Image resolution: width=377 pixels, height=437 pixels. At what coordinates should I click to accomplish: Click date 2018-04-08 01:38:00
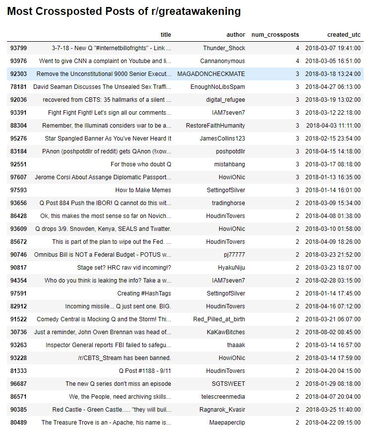333,216
